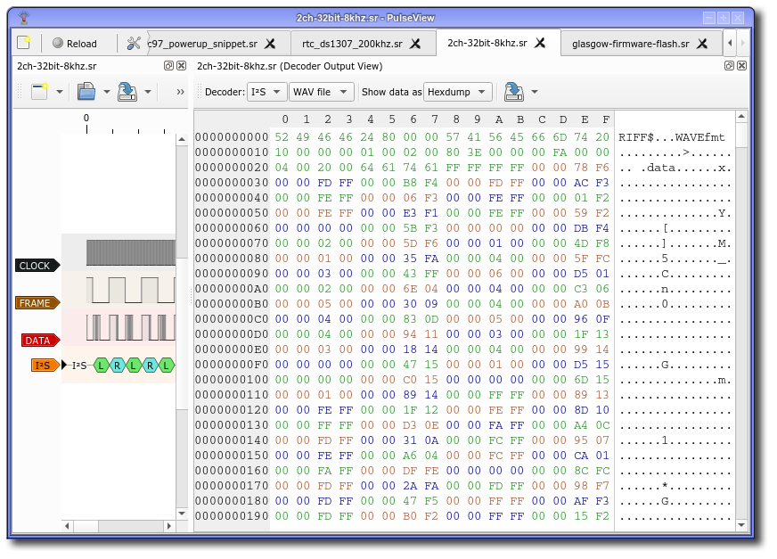Maximize the PulseView window
The image size is (777, 559).
pos(724,18)
